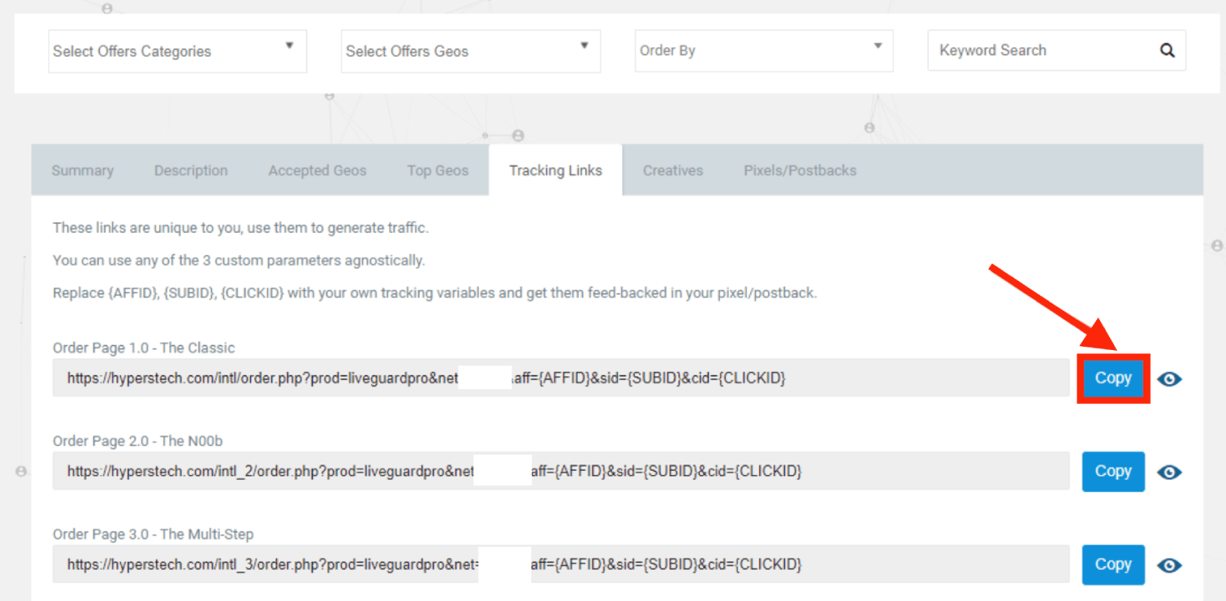The width and height of the screenshot is (1226, 601).
Task: Copy the Order Page 1.0 Classic link
Action: [1113, 378]
